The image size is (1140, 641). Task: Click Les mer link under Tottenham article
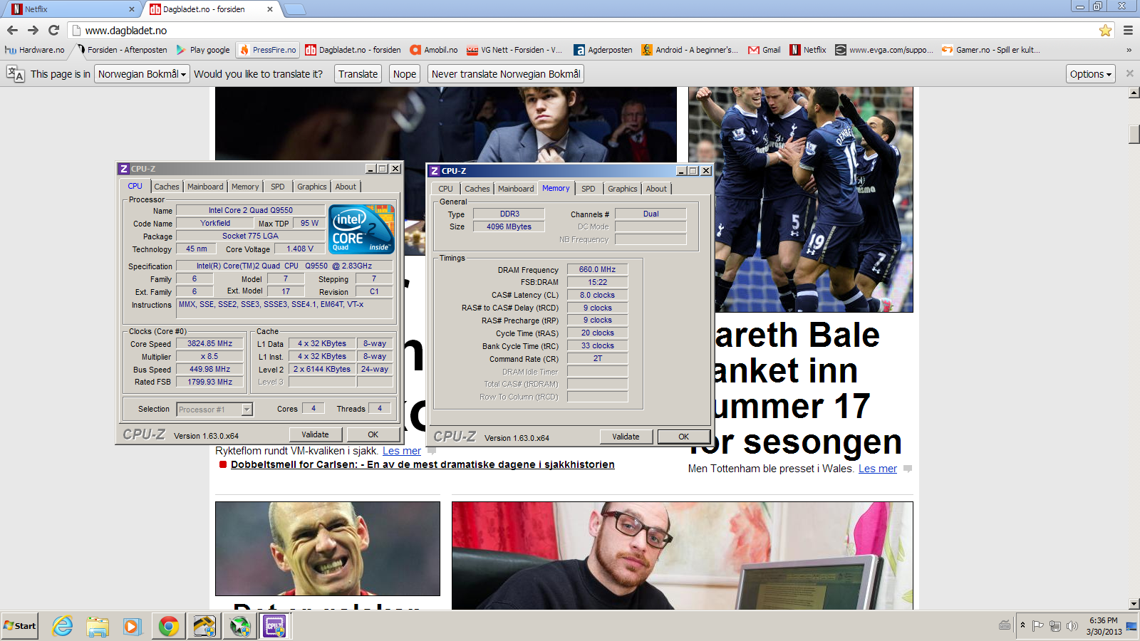pyautogui.click(x=878, y=469)
